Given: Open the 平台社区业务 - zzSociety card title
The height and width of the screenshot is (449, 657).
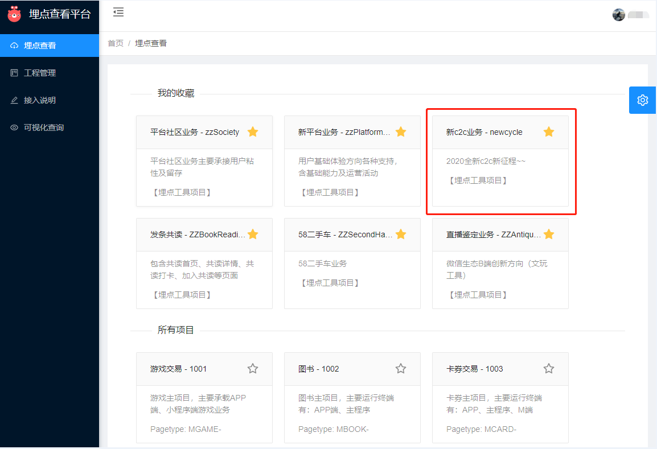Looking at the screenshot, I should click(195, 132).
